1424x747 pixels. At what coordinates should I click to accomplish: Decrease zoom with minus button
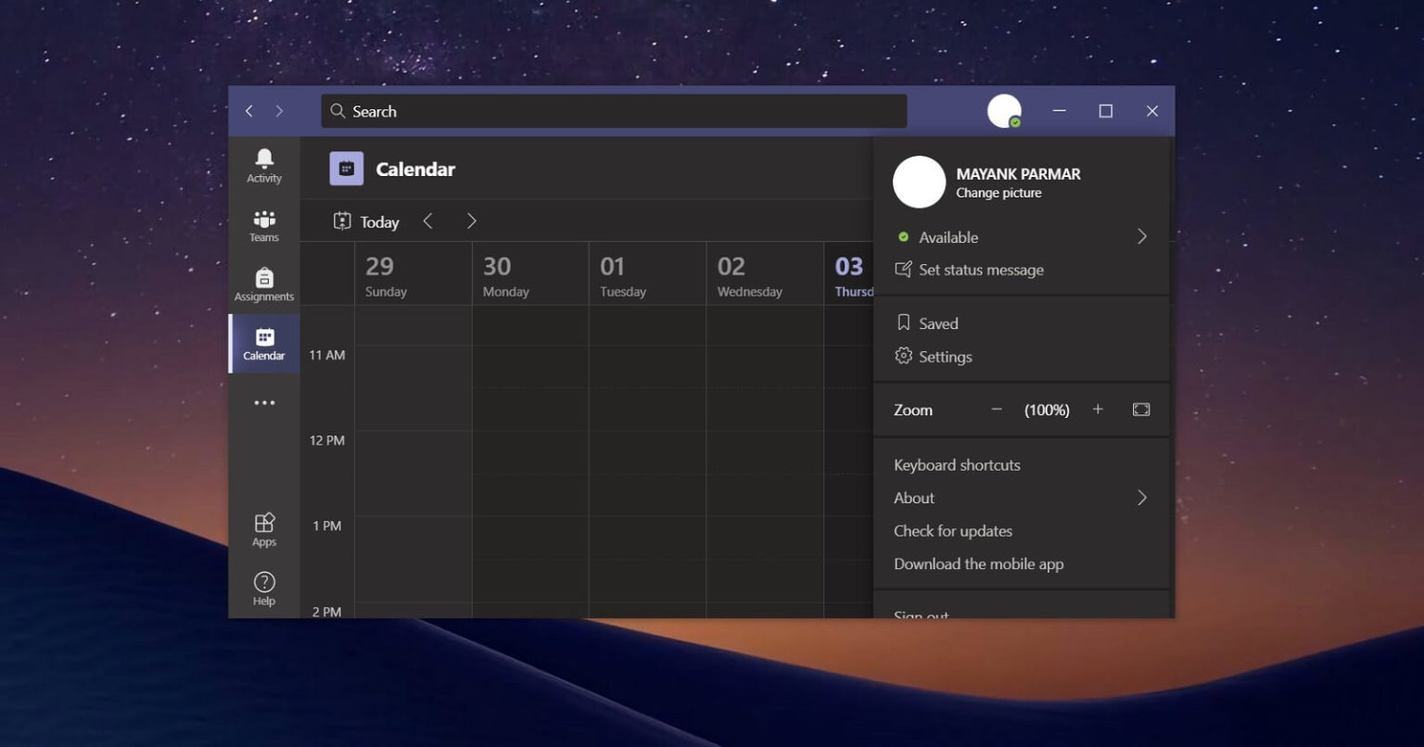click(997, 410)
